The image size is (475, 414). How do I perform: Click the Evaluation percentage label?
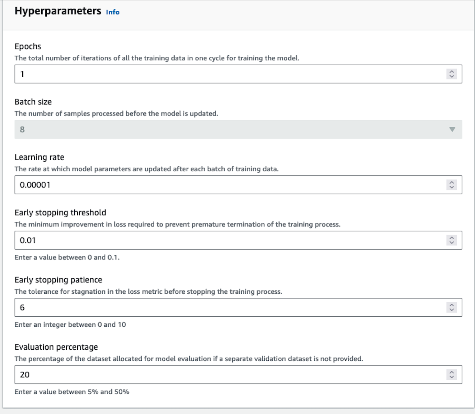(x=56, y=347)
